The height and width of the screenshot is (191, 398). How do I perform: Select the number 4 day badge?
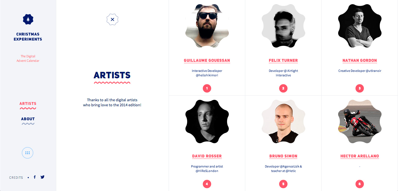[207, 184]
